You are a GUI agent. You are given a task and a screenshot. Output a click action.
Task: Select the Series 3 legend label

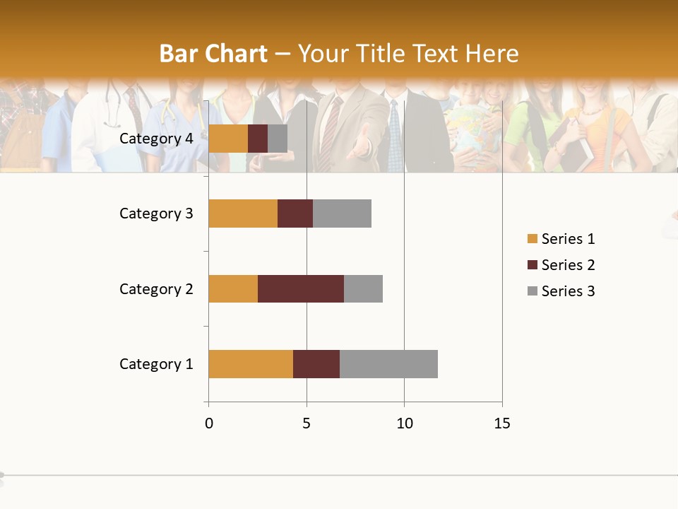568,291
